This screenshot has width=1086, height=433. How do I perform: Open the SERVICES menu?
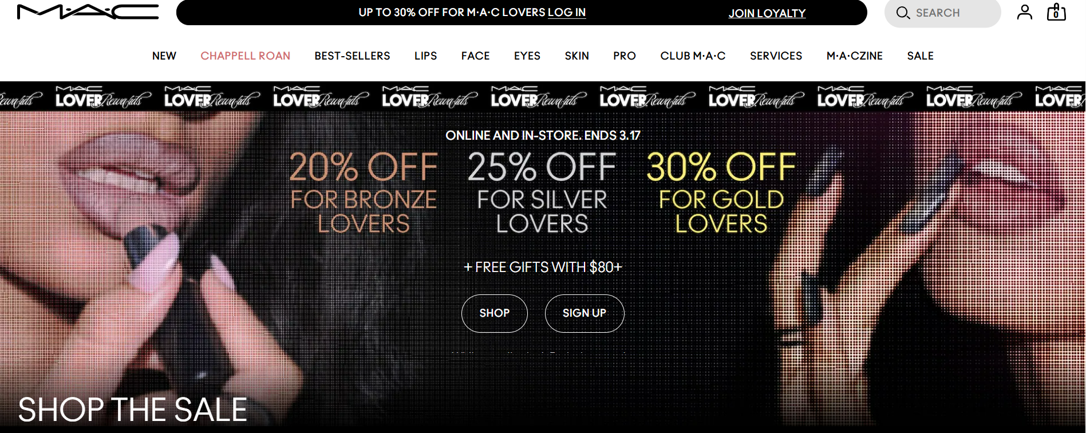tap(776, 56)
